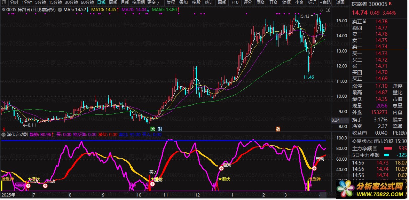Screen dimensions: 409x200
Task: Click the +自选 add to watchlist button
Action: (325, 2)
